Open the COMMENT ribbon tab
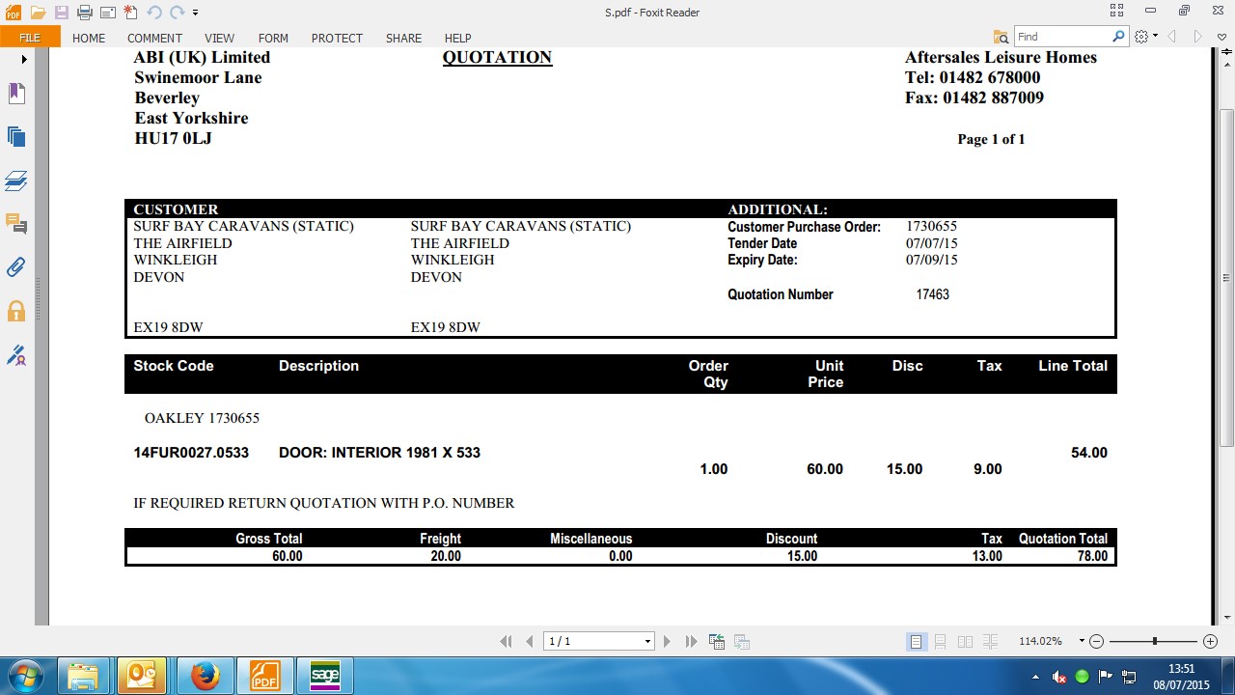Viewport: 1235px width, 695px height. [154, 38]
